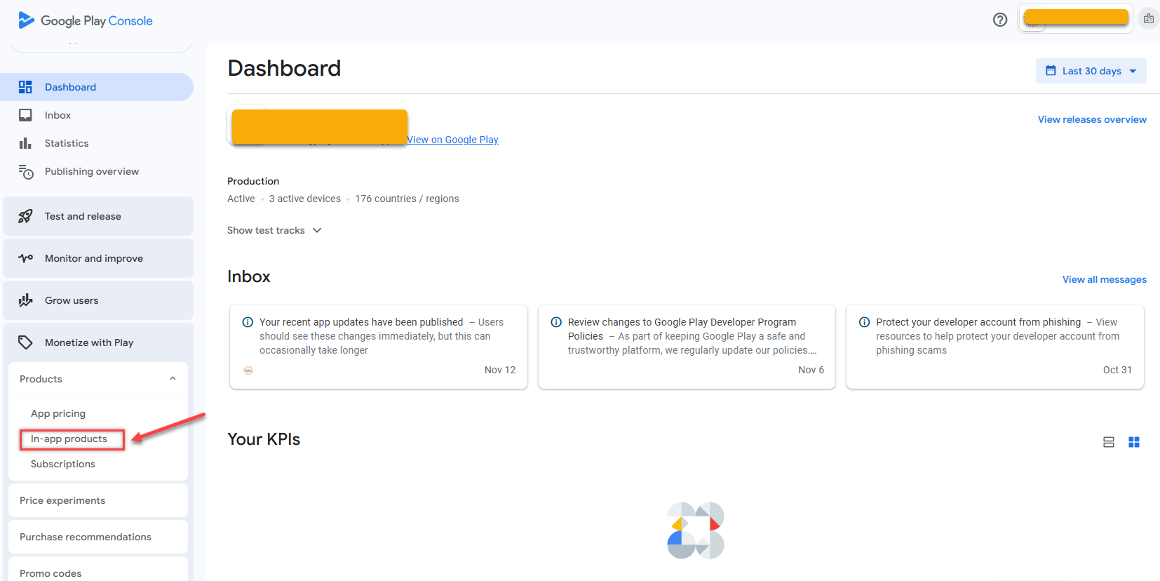1160x581 pixels.
Task: Open the help question mark icon
Action: [1000, 20]
